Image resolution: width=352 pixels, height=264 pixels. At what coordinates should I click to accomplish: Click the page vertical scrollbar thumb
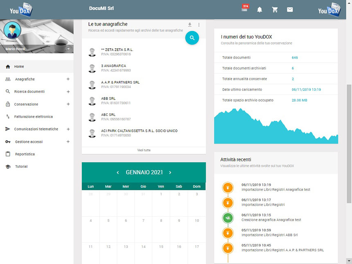(349, 144)
